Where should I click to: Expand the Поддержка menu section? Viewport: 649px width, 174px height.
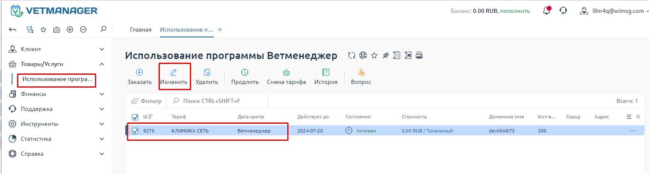pyautogui.click(x=56, y=109)
